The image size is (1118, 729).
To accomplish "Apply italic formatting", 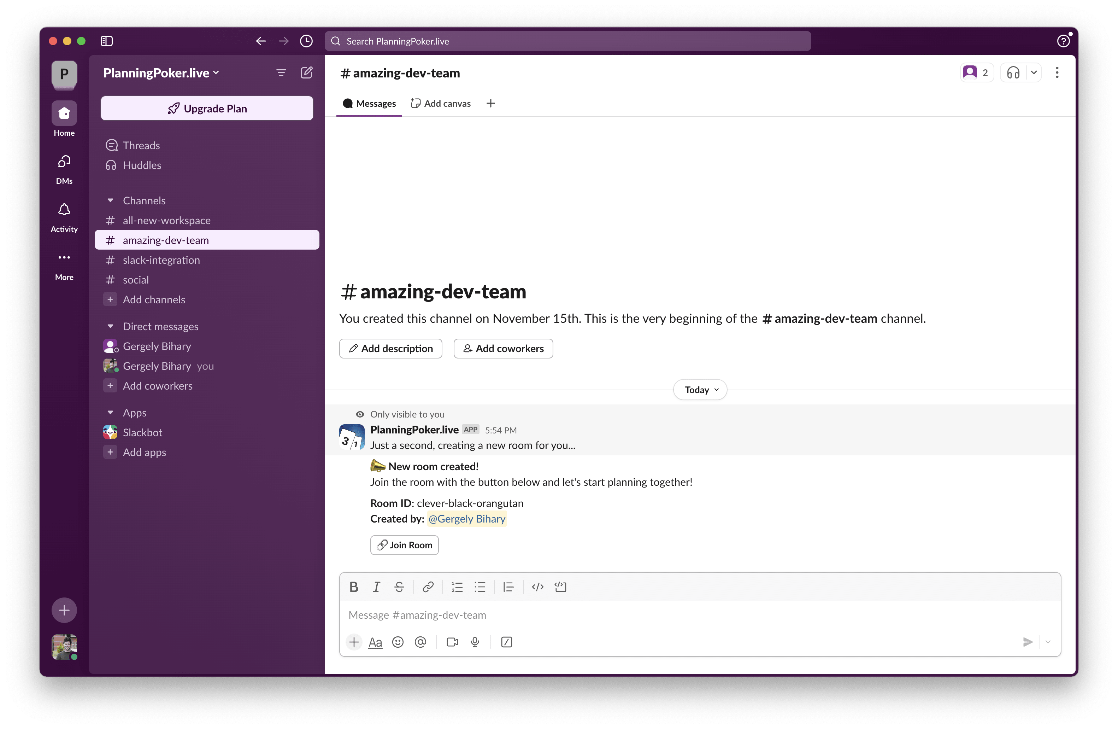I will point(376,587).
